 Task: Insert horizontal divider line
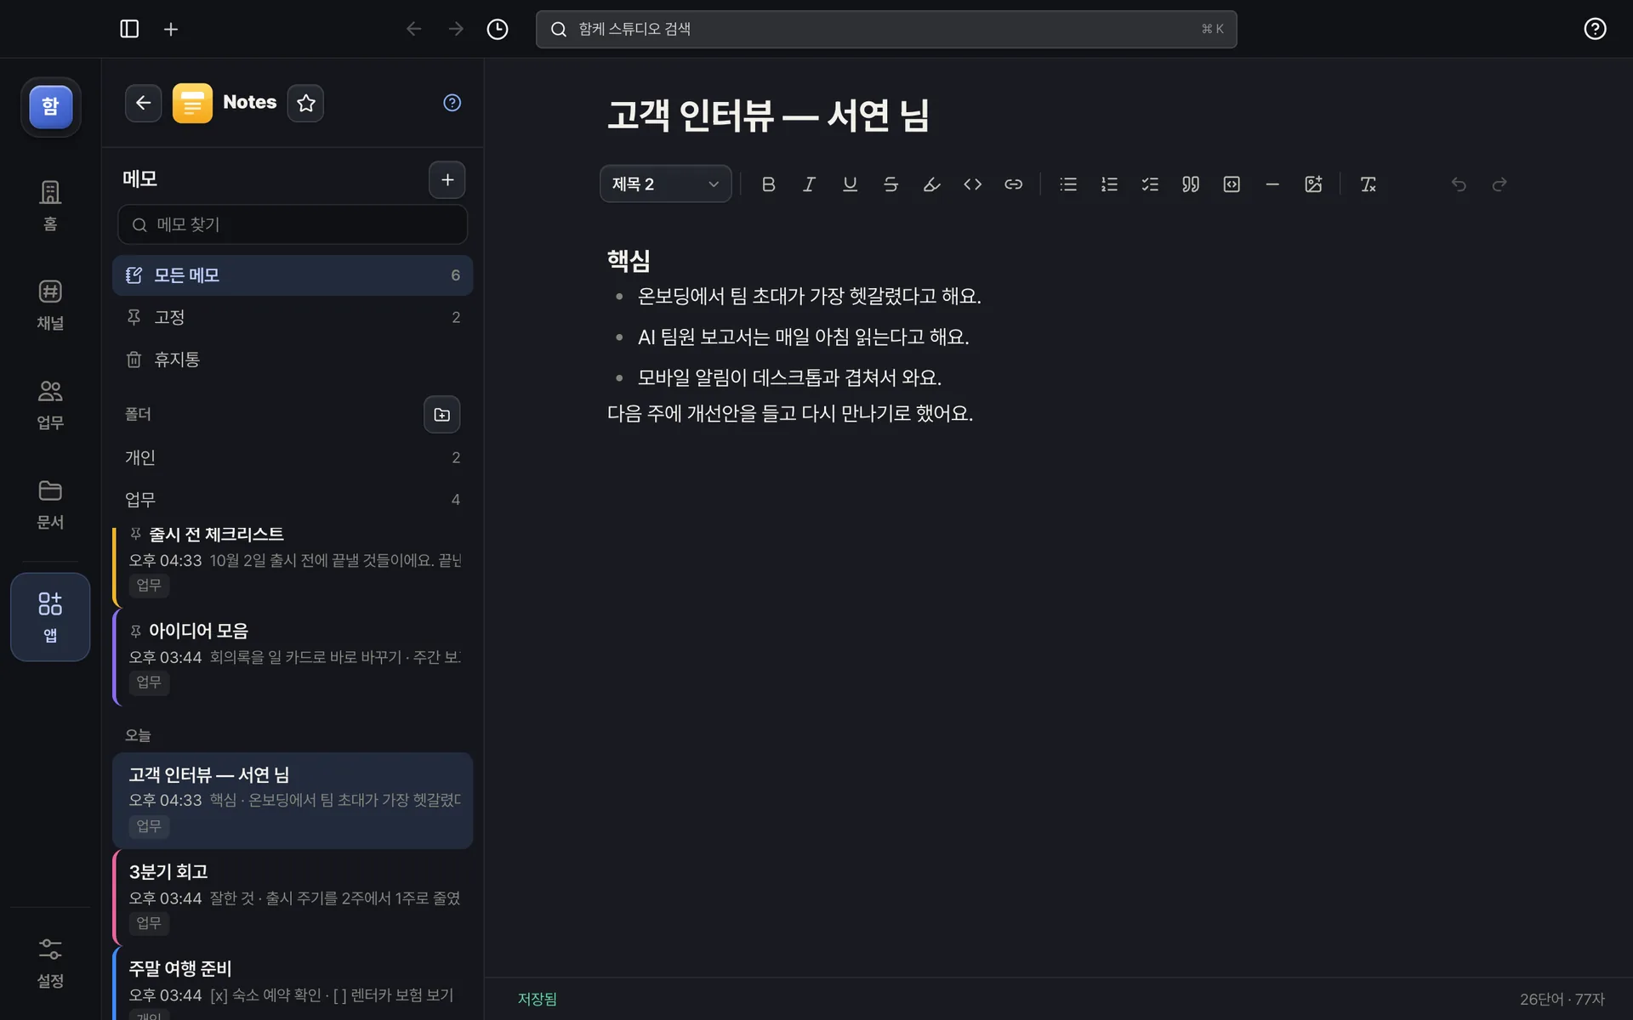pos(1272,184)
